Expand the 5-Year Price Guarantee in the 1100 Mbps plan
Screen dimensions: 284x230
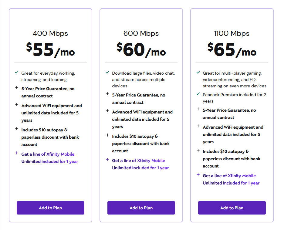pos(198,109)
